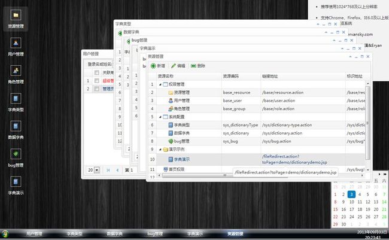Open page size dropdown showing 20
Viewport: 389px width, 240px height.
pyautogui.click(x=97, y=170)
